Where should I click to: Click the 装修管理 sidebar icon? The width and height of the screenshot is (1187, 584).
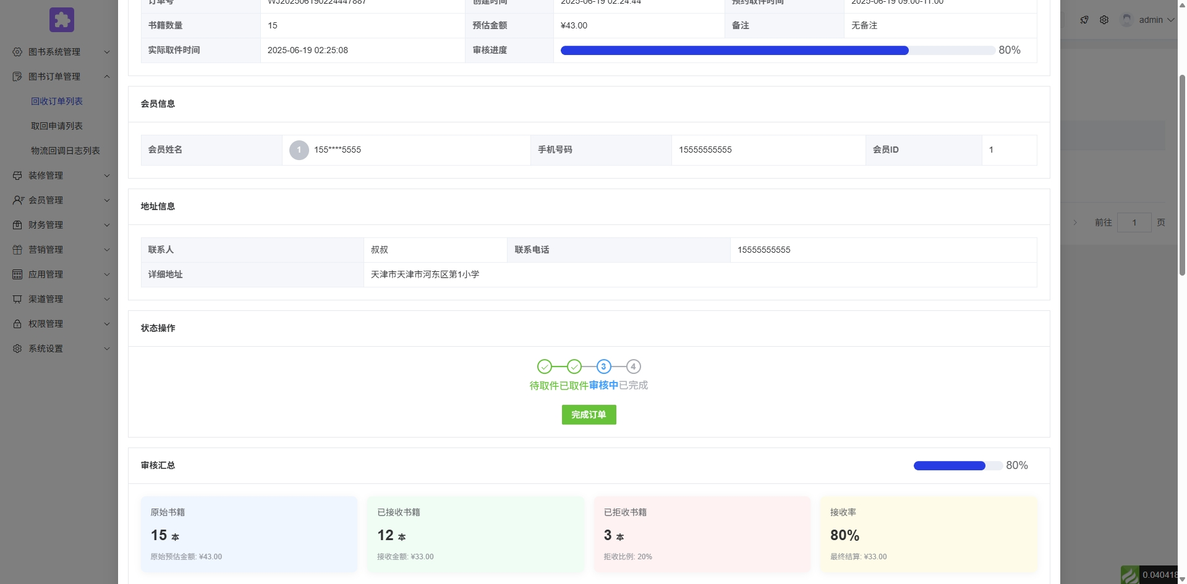17,176
